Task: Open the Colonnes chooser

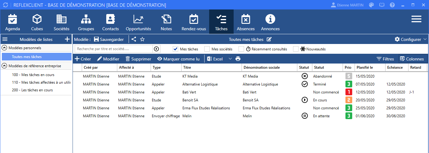Action: coord(412,59)
